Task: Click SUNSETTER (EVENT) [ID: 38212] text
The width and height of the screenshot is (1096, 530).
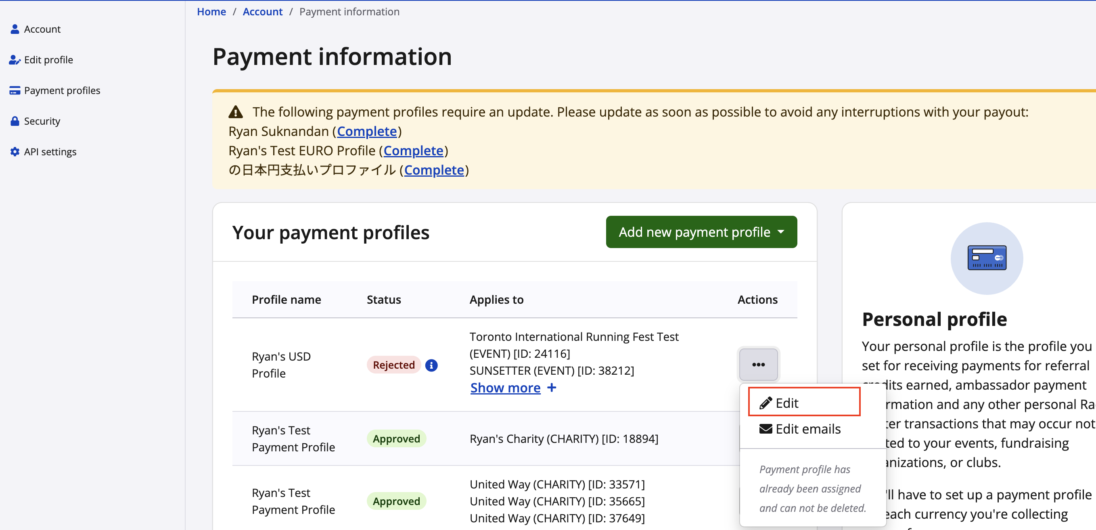Action: 552,371
